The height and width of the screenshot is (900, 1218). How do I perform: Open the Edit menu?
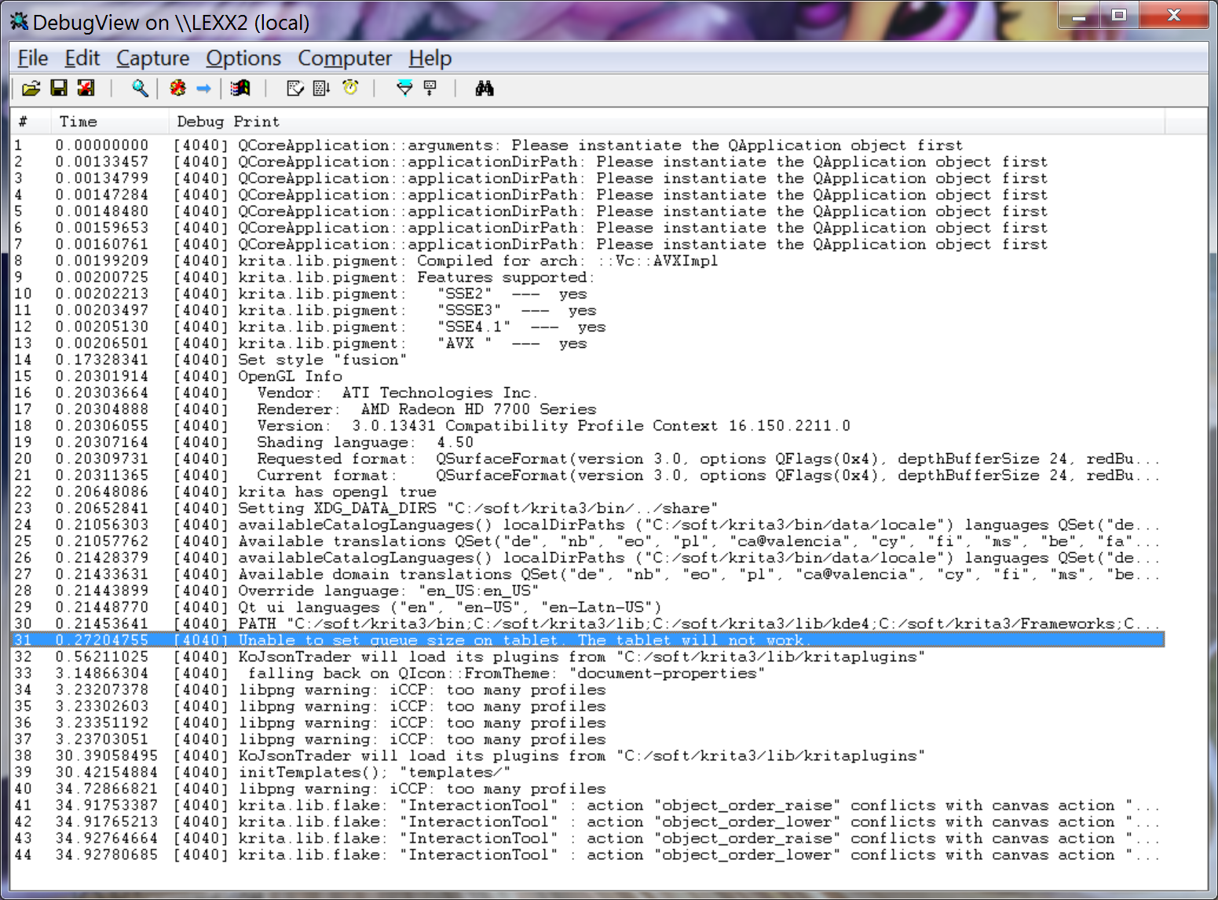82,58
